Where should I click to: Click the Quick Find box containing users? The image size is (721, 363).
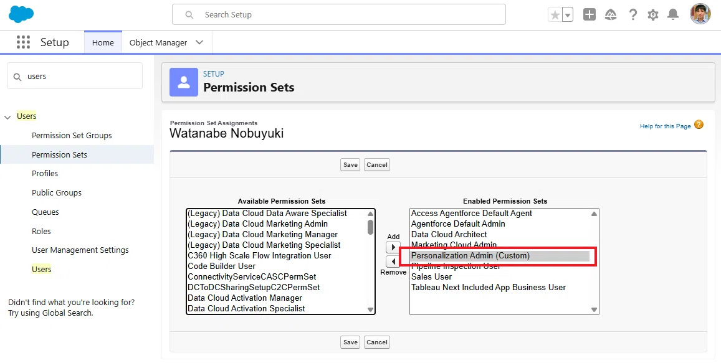coord(75,77)
